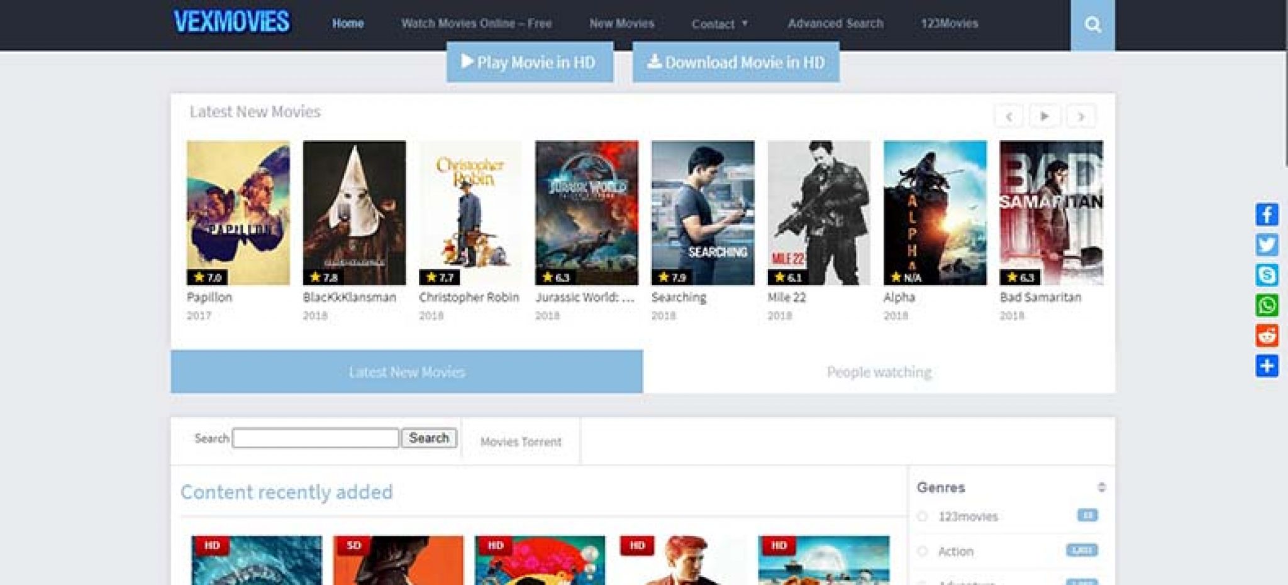Click the N/A rating badge on Alpha
Screen dimensions: 1288x585
[906, 277]
